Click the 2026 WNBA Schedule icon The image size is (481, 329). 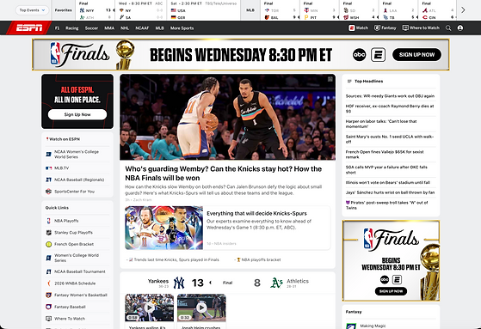click(48, 283)
